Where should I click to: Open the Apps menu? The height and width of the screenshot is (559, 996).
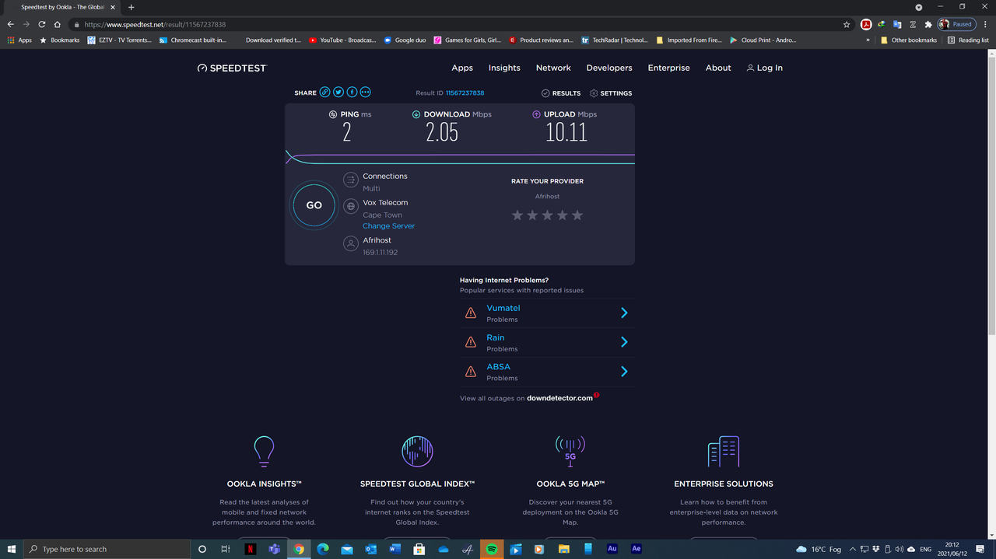coord(462,68)
